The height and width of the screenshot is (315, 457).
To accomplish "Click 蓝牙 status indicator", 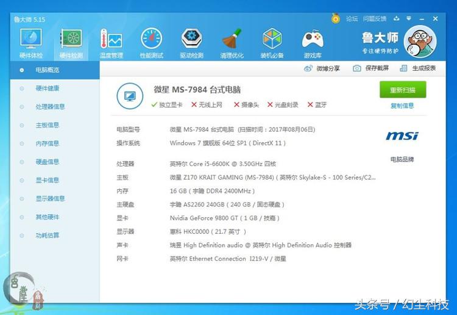I will tap(317, 104).
